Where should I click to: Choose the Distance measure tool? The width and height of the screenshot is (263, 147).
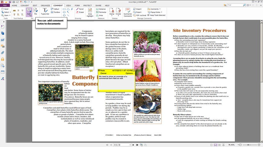[x=101, y=9]
